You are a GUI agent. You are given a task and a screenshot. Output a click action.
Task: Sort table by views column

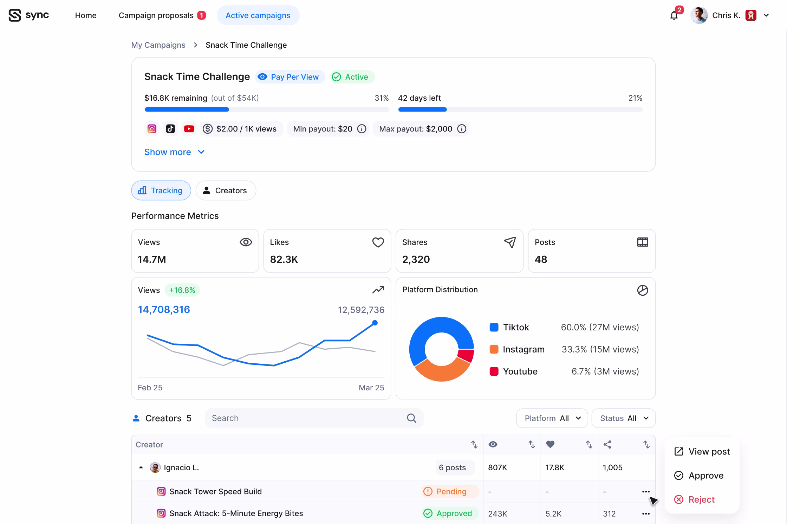pos(532,445)
